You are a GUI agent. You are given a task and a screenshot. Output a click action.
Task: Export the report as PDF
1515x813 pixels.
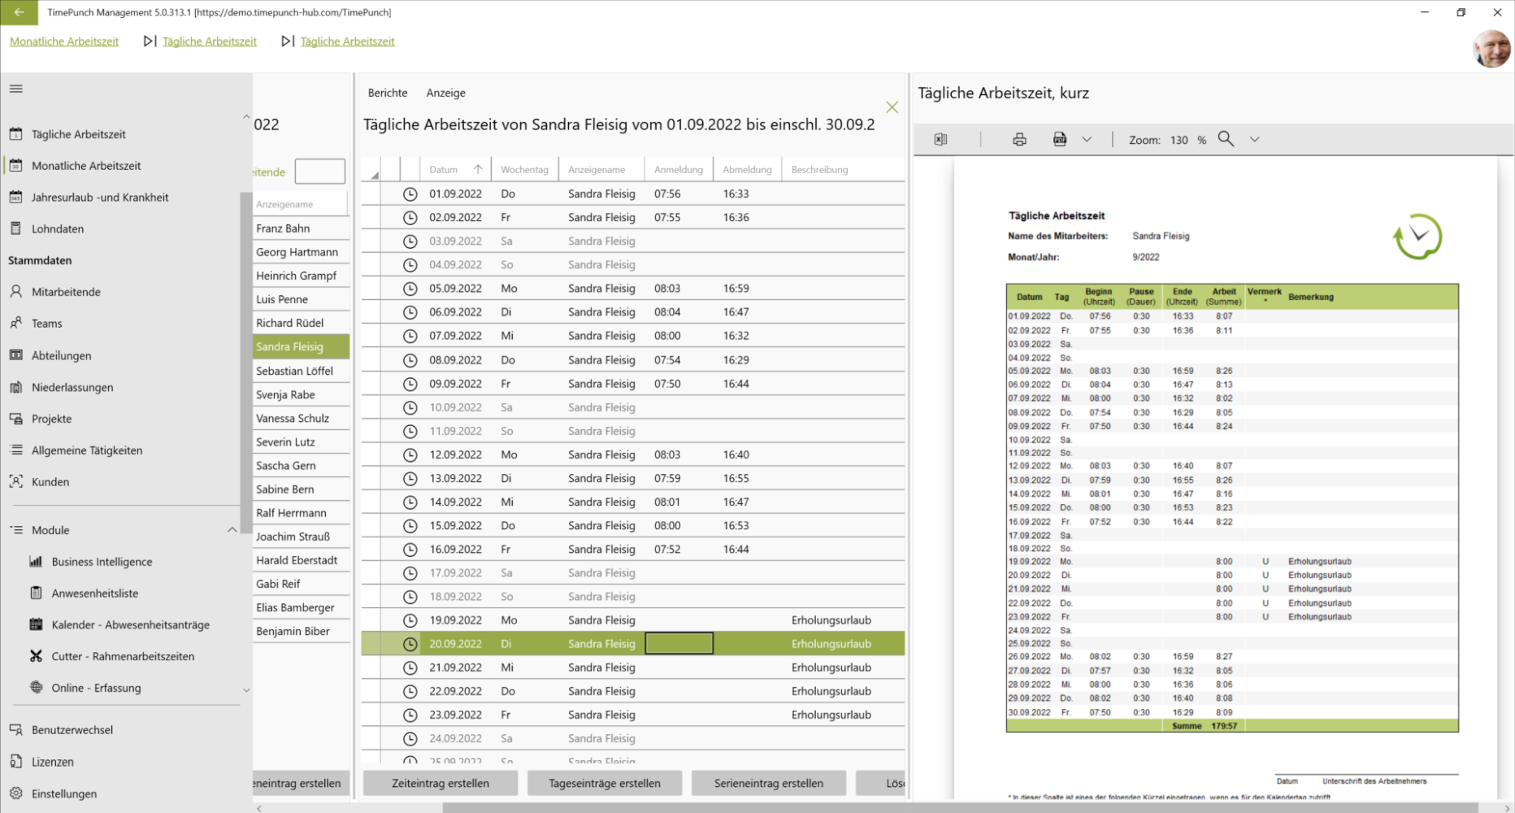coord(1060,140)
